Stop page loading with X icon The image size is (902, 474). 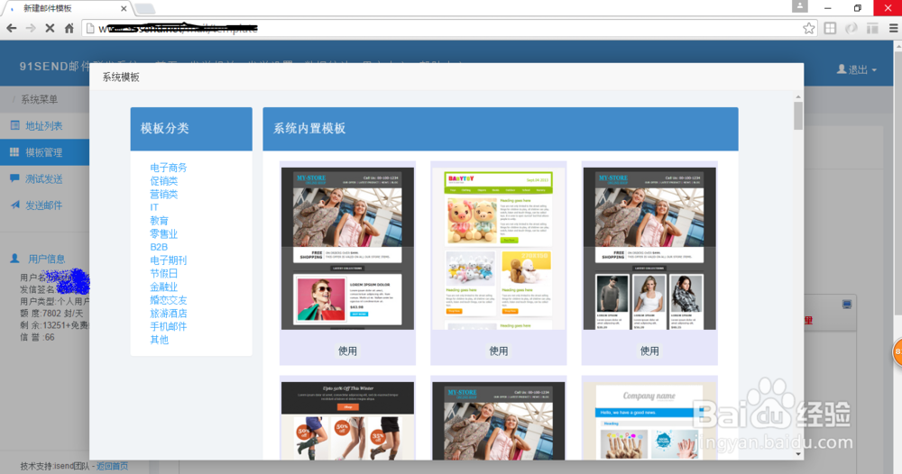point(50,28)
